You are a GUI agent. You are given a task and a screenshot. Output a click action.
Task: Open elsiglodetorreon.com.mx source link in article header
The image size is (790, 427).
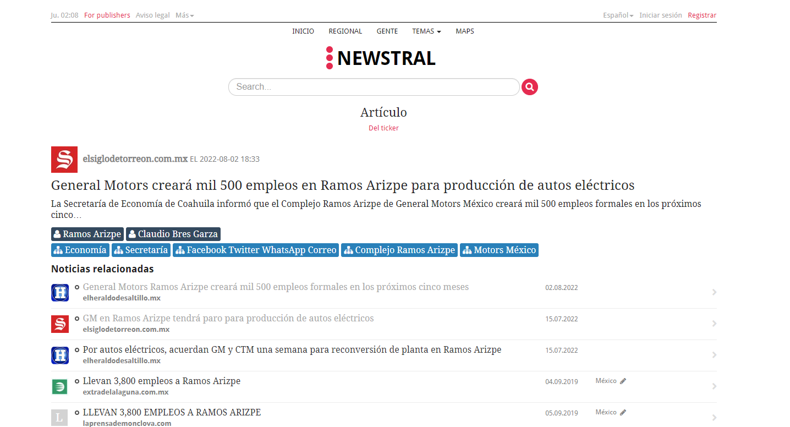tap(135, 159)
